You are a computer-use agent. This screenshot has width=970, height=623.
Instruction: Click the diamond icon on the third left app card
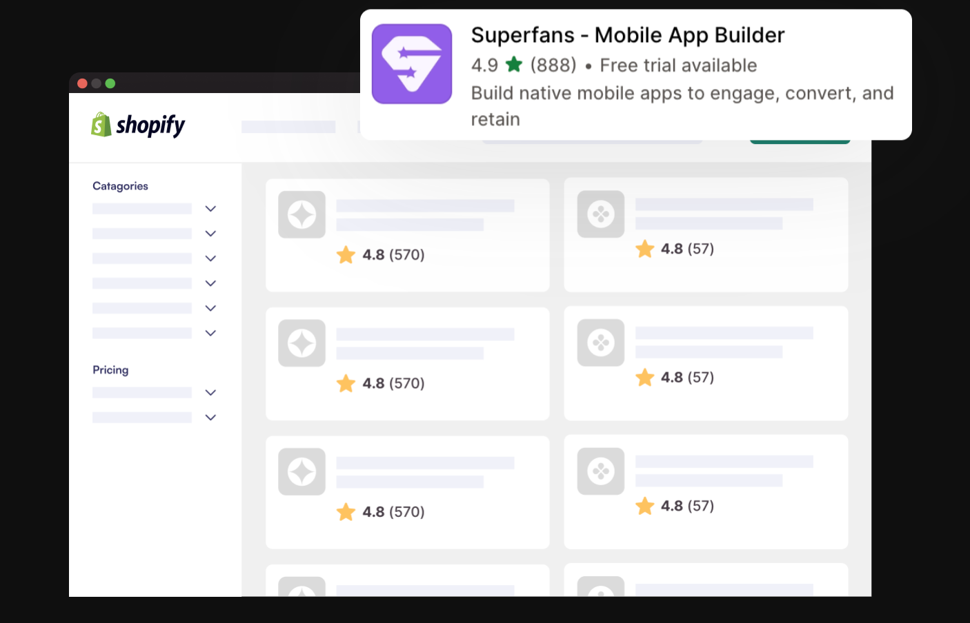pos(301,471)
